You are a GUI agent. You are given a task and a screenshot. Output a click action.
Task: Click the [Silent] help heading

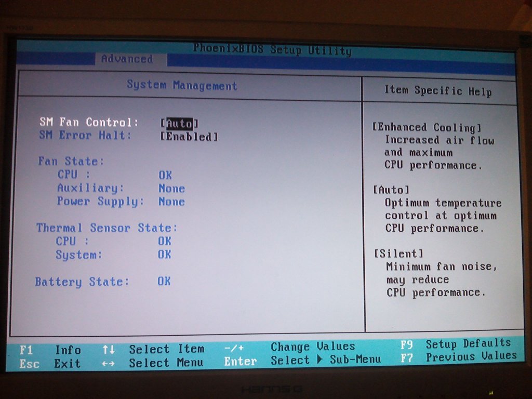tap(398, 254)
